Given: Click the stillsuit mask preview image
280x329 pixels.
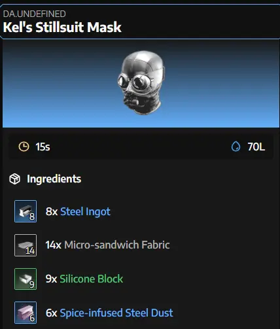Looking at the screenshot, I should [141, 83].
